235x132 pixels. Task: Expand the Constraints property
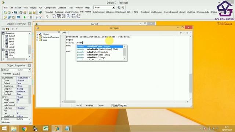3,78
